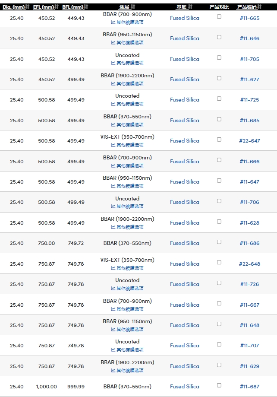Check compare box for #11-725
The image size is (277, 397).
tap(219, 98)
